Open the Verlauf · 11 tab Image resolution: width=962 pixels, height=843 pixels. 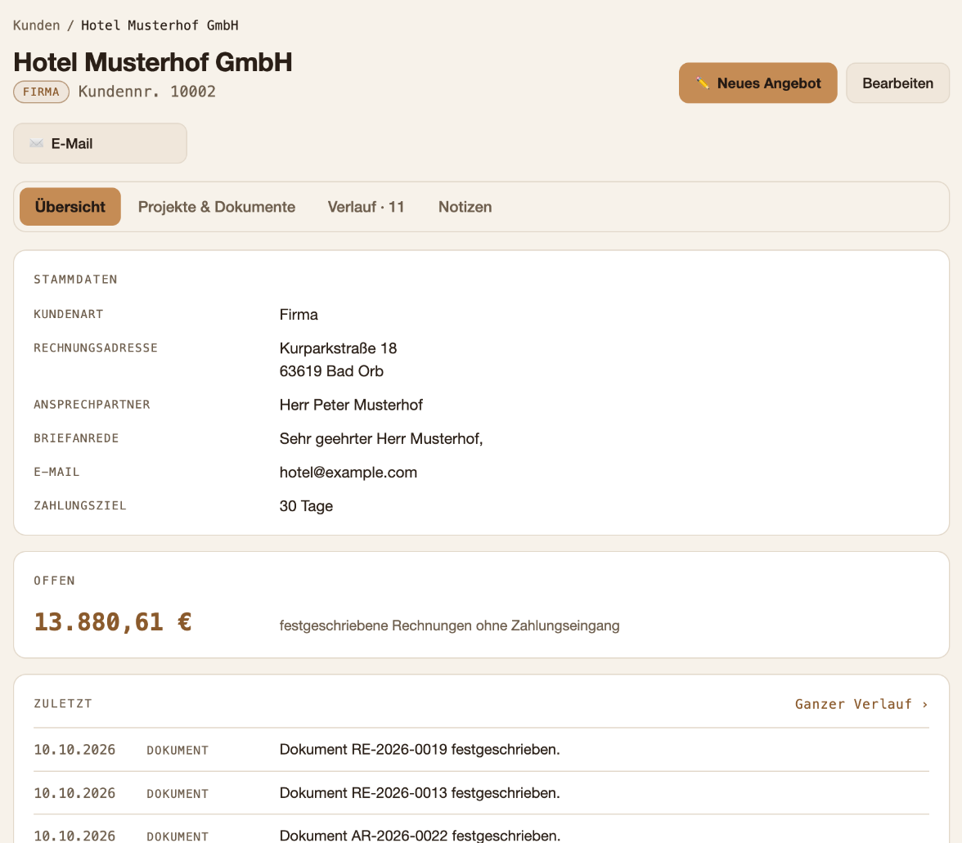pos(366,207)
